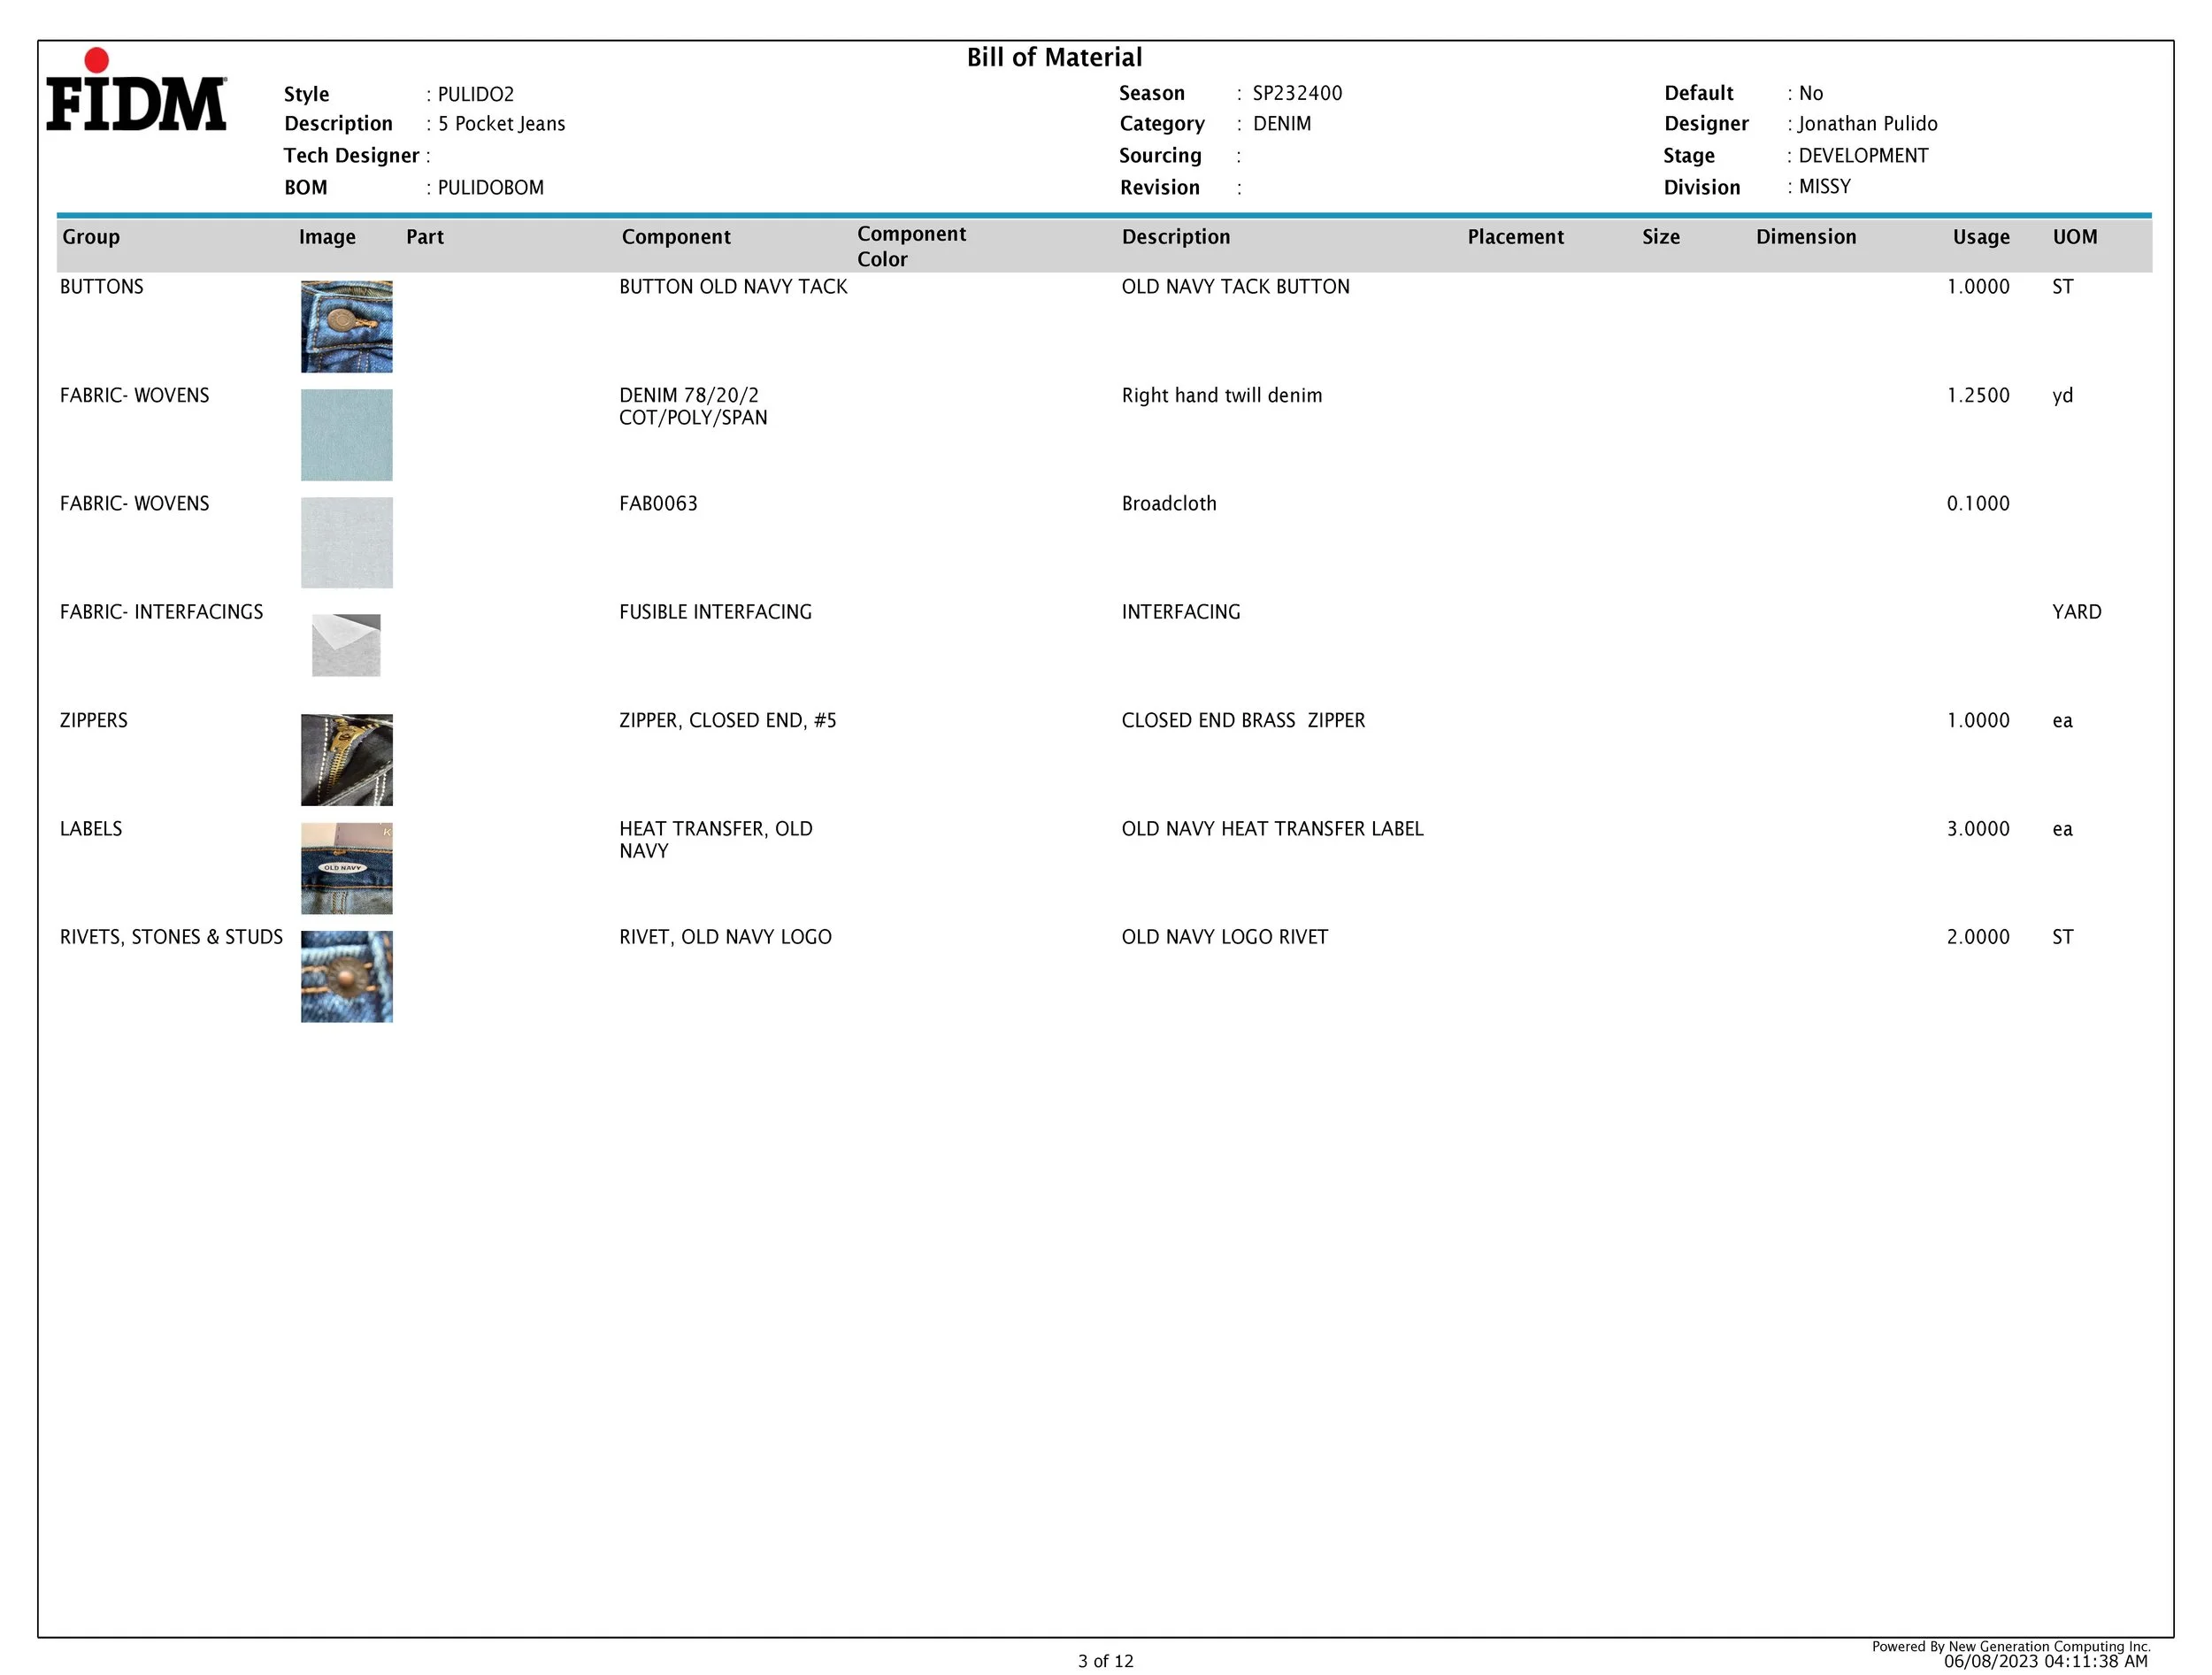Select the gray broadcloth fabric swatch

tap(346, 543)
